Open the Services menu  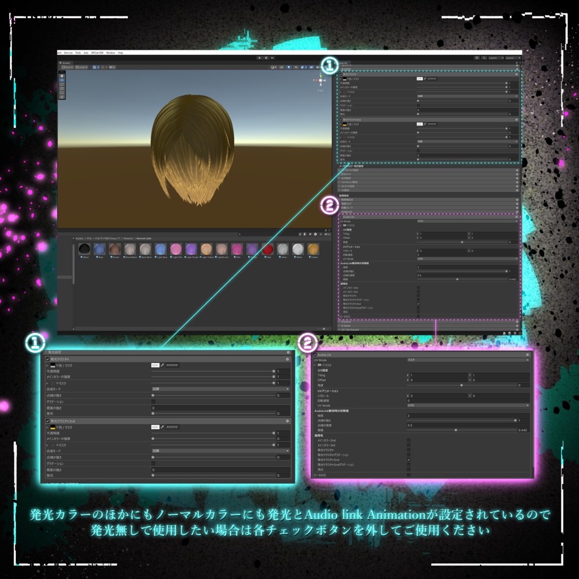(68, 53)
